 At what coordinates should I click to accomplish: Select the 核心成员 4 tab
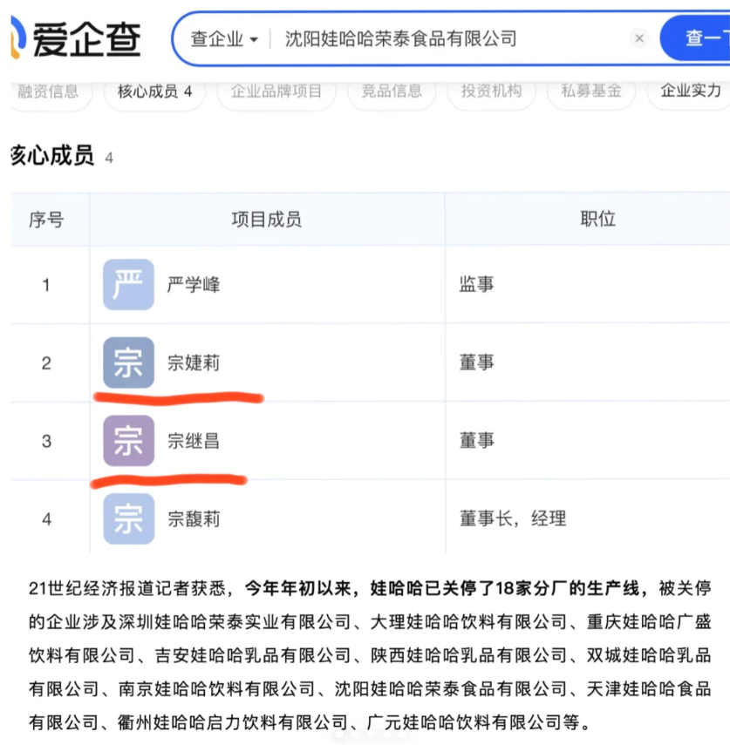(154, 91)
